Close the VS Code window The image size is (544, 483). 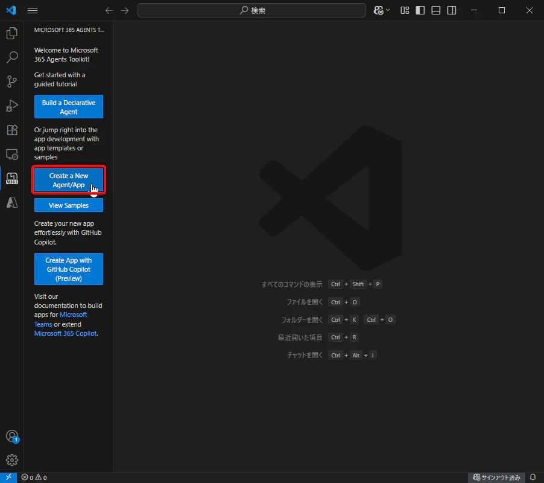529,10
